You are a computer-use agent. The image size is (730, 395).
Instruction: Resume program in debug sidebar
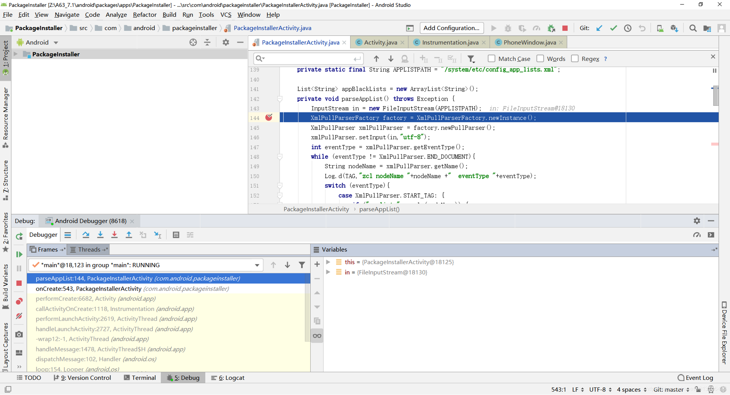click(x=19, y=254)
